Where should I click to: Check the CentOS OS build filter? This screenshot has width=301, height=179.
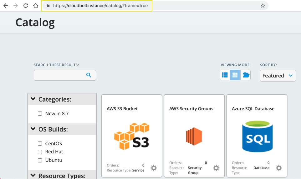[x=40, y=144]
